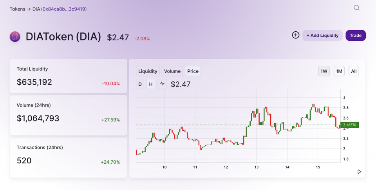Show All time chart range

pos(354,71)
